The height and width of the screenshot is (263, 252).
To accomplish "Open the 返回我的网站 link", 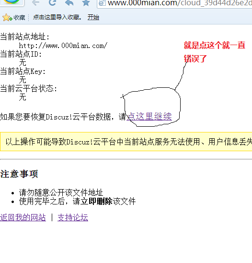I will point(23,217).
